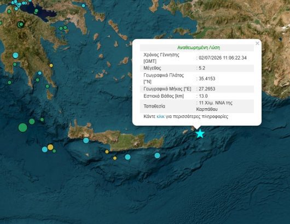Click the origin time value '02/07/2026 11:06:22.34'
This screenshot has height=224, width=290.
(223, 58)
